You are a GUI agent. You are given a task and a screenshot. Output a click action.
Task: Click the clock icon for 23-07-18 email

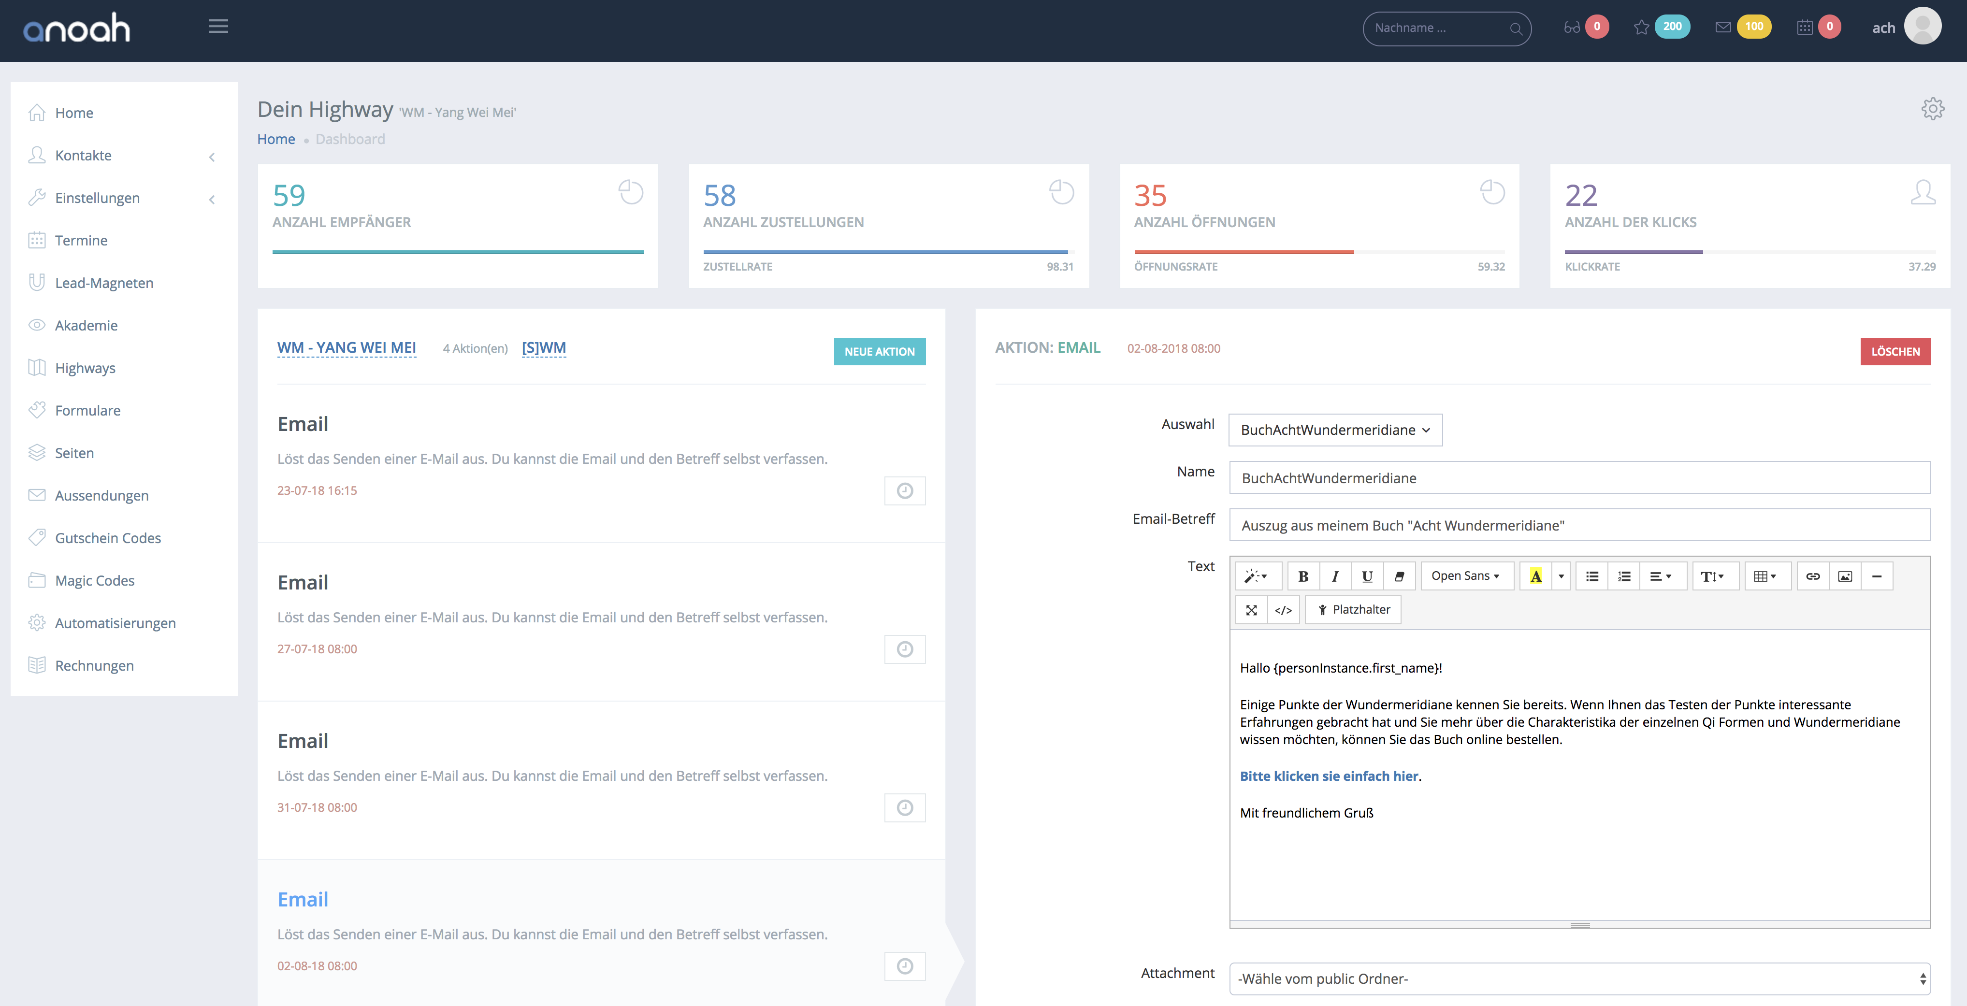tap(904, 491)
